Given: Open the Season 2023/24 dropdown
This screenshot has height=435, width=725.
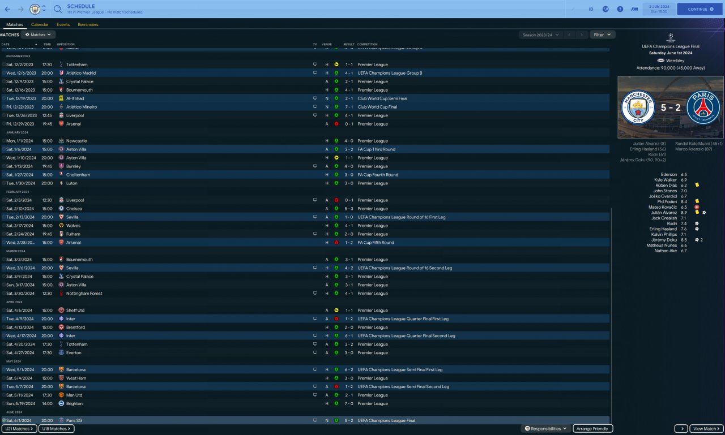Looking at the screenshot, I should 540,35.
